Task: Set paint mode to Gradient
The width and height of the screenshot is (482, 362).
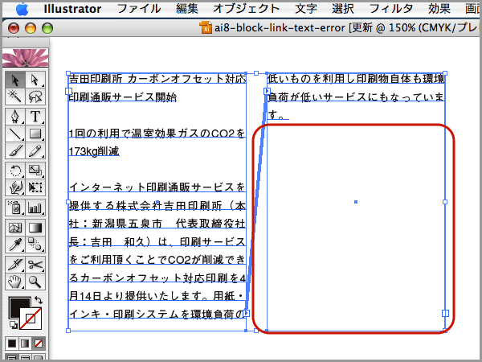Action: [x=25, y=343]
